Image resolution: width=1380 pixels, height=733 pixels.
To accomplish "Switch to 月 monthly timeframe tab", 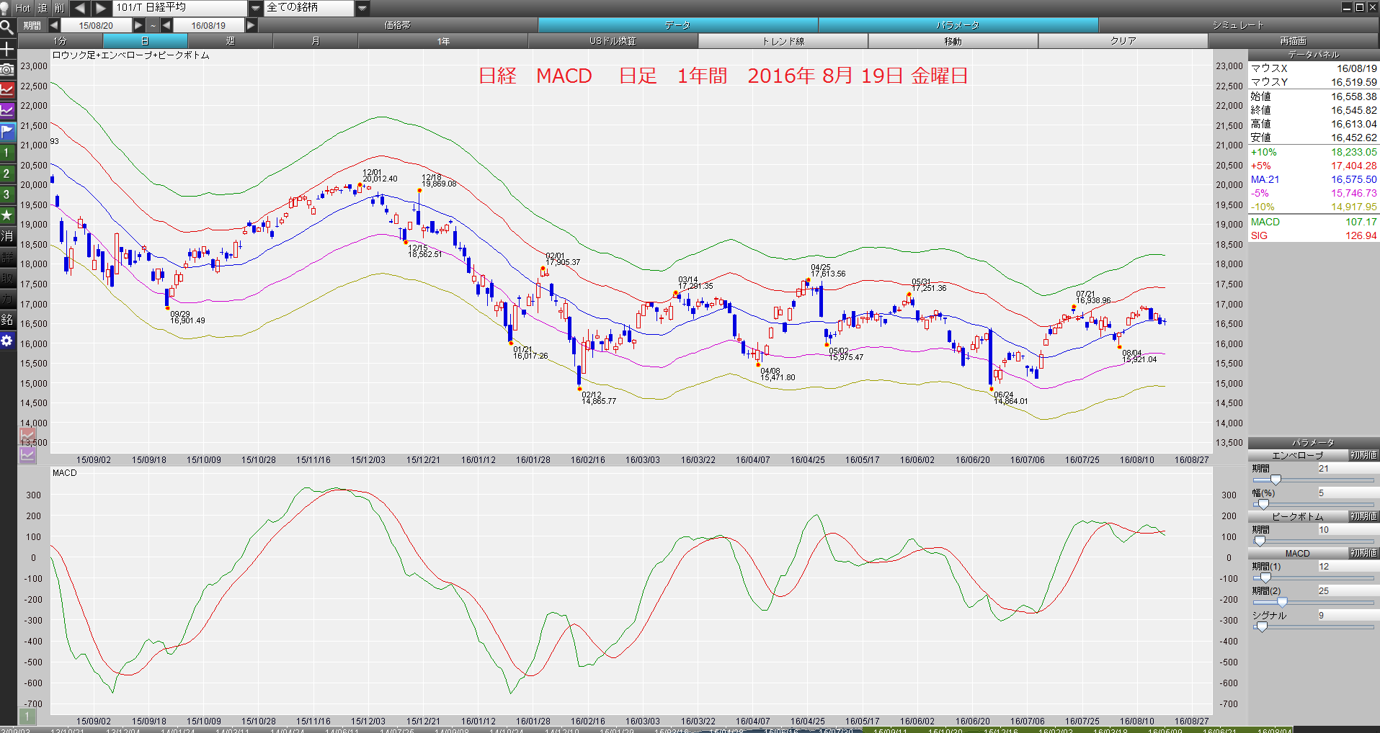I will tap(316, 41).
